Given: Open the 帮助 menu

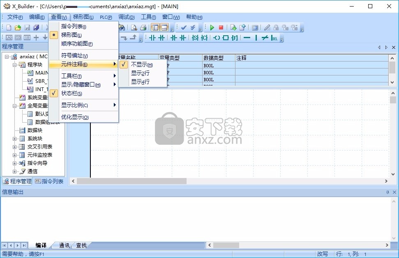Looking at the screenshot, I should click(194, 17).
